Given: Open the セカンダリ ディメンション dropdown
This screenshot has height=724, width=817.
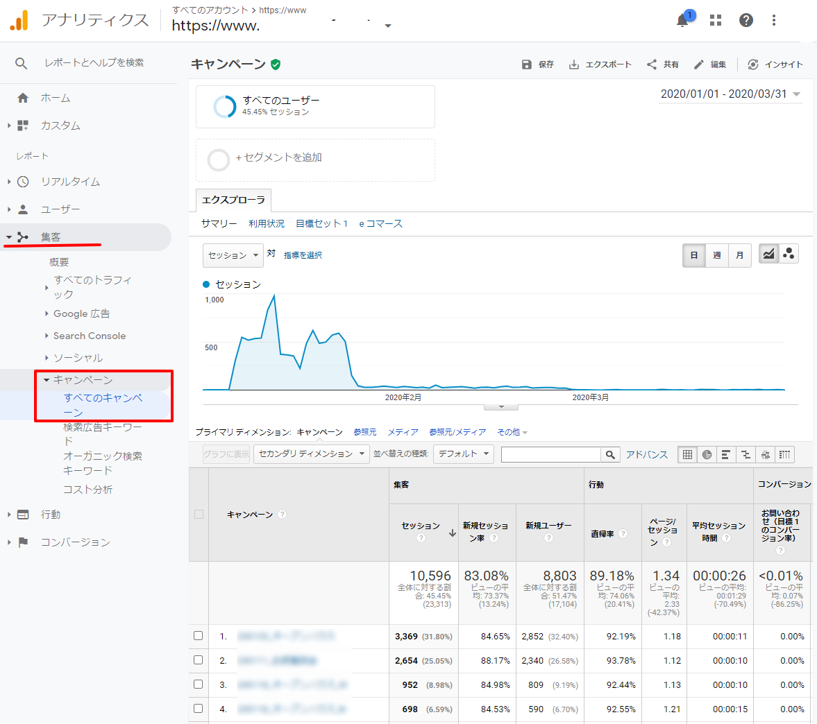Looking at the screenshot, I should click(311, 454).
